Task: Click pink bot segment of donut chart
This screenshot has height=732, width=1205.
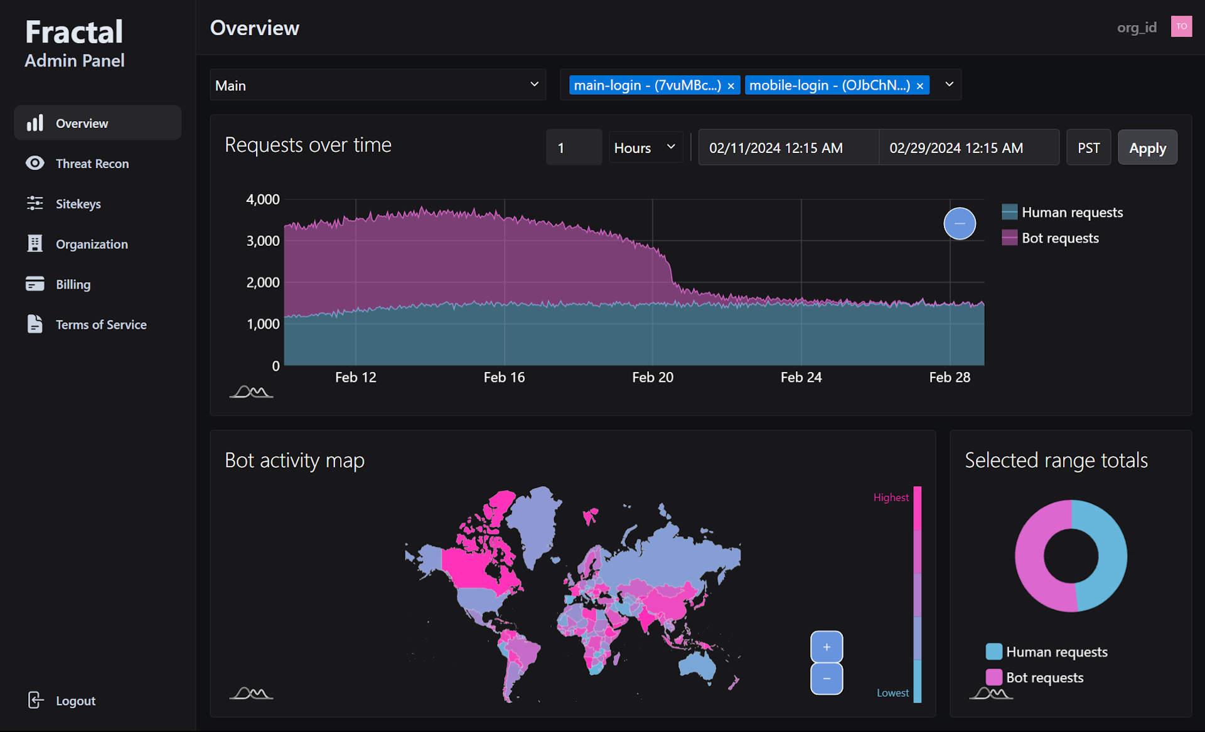Action: (1029, 556)
